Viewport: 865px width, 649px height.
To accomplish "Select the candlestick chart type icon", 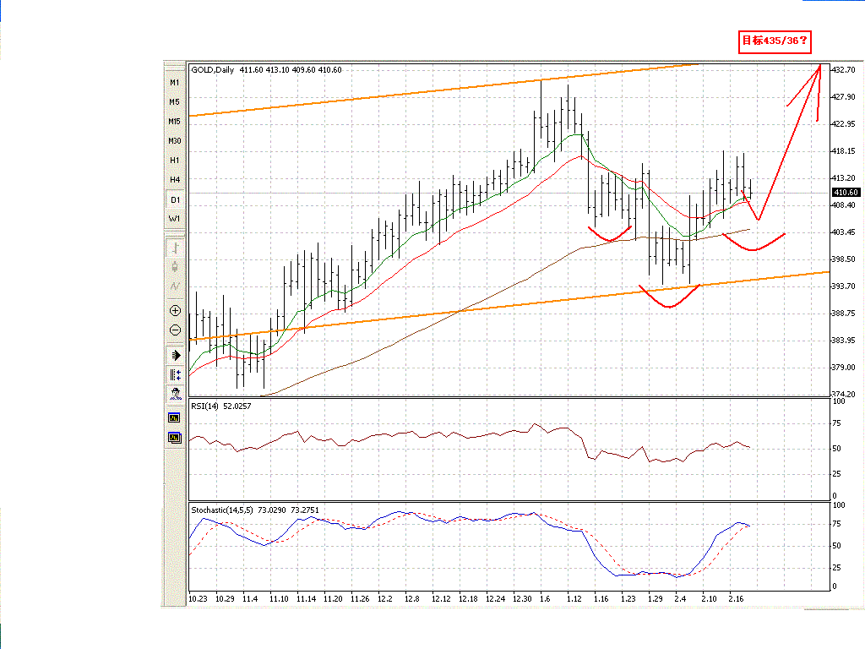I will pyautogui.click(x=175, y=267).
